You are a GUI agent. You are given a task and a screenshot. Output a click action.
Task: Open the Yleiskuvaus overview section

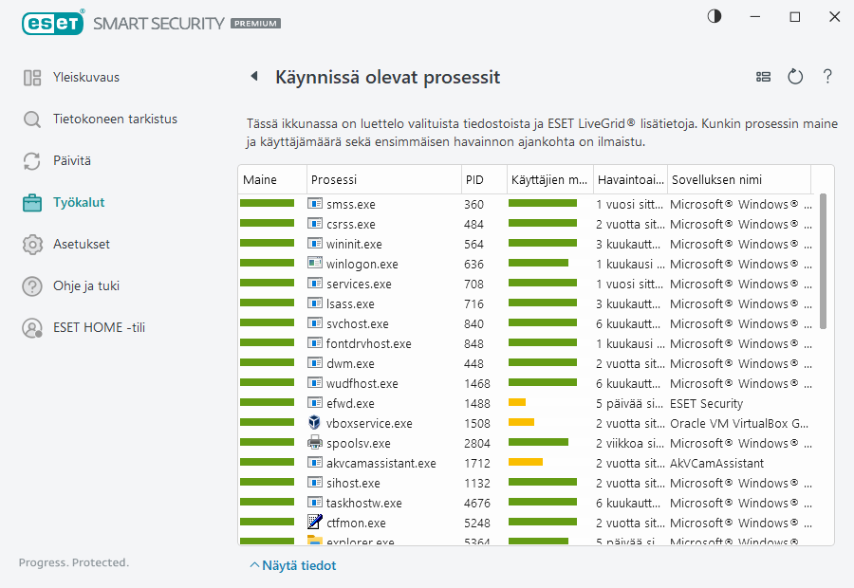point(85,78)
